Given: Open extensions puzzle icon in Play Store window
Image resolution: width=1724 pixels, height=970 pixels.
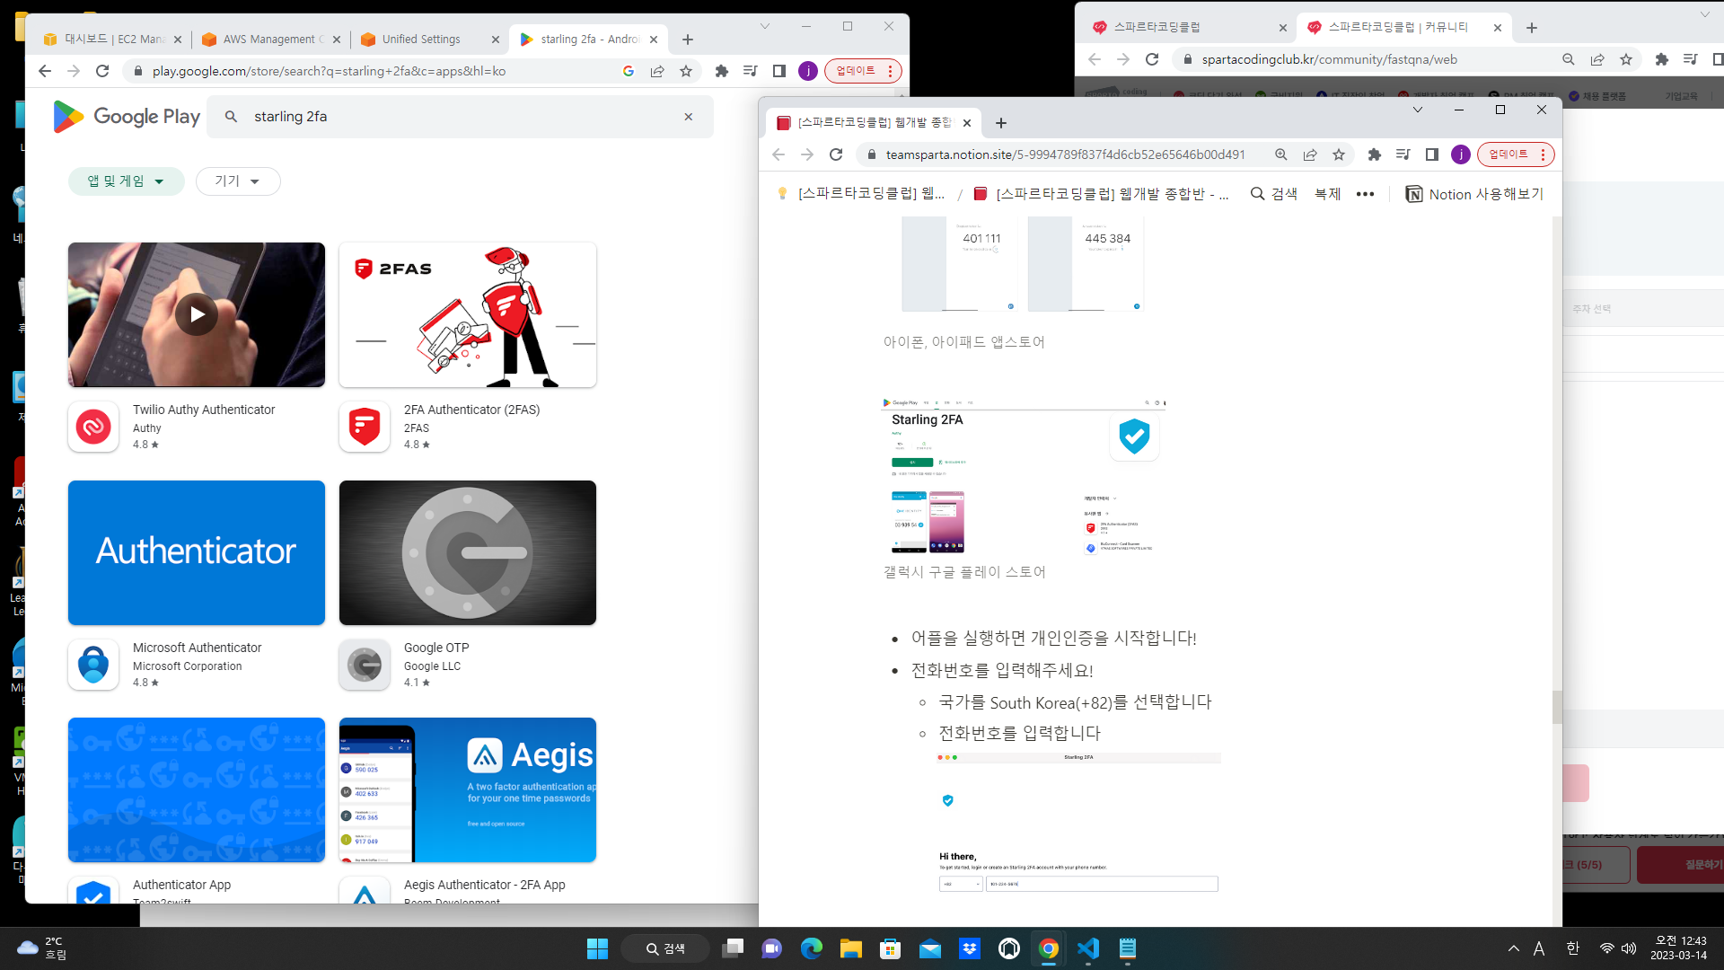Looking at the screenshot, I should (x=722, y=71).
